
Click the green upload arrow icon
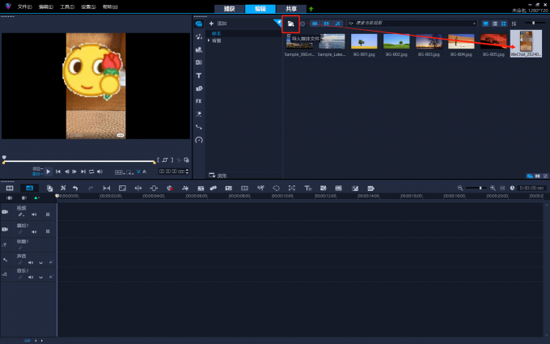[x=311, y=9]
